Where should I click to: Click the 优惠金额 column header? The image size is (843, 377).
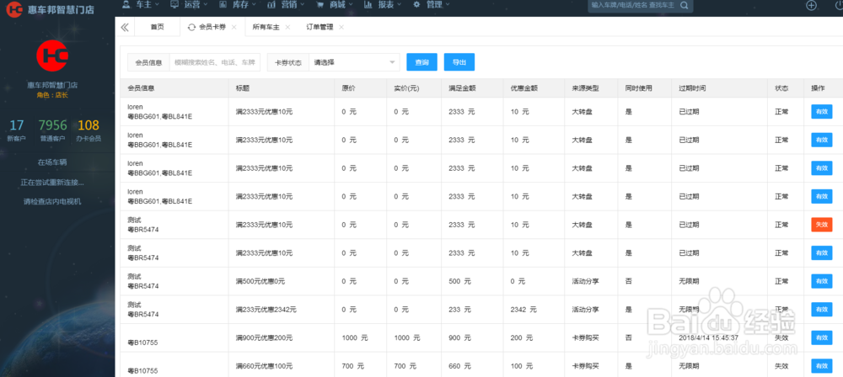click(x=524, y=88)
